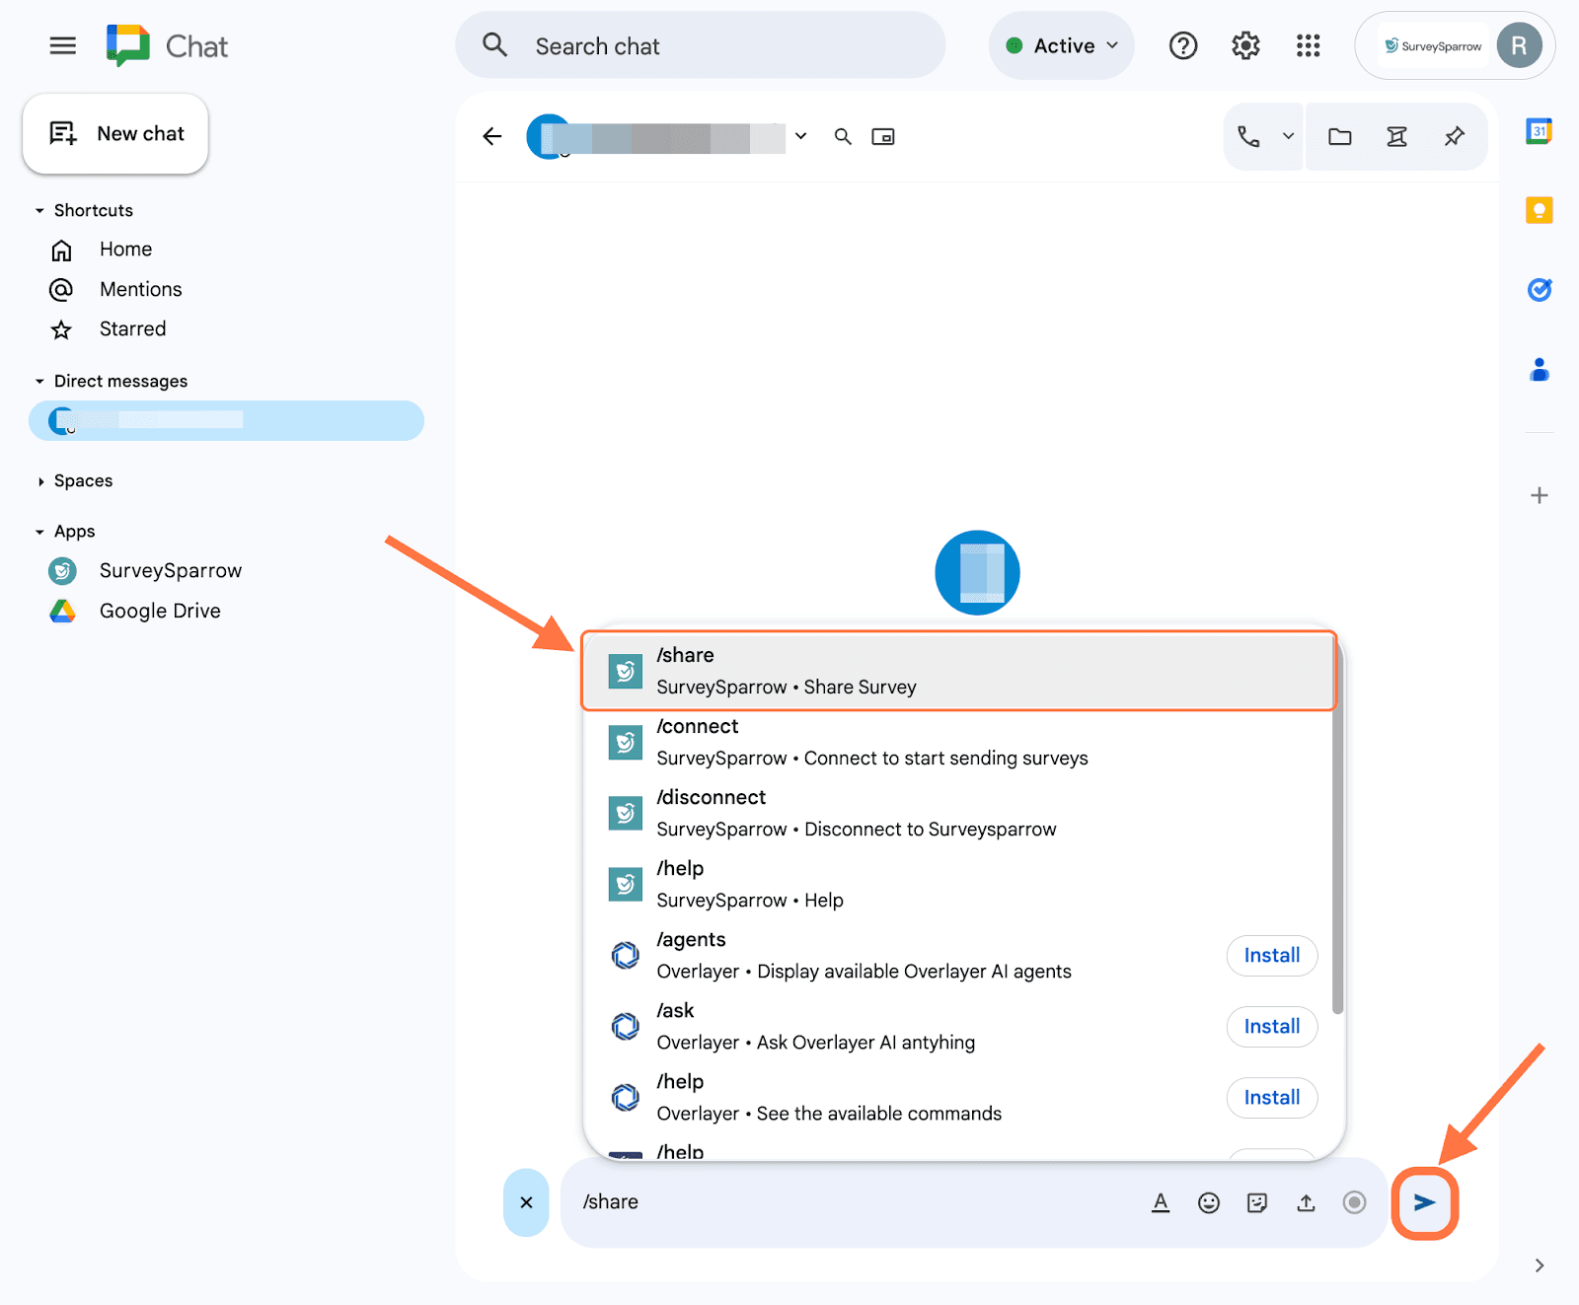Open Google Calendar side panel icon
1579x1305 pixels.
[1539, 131]
